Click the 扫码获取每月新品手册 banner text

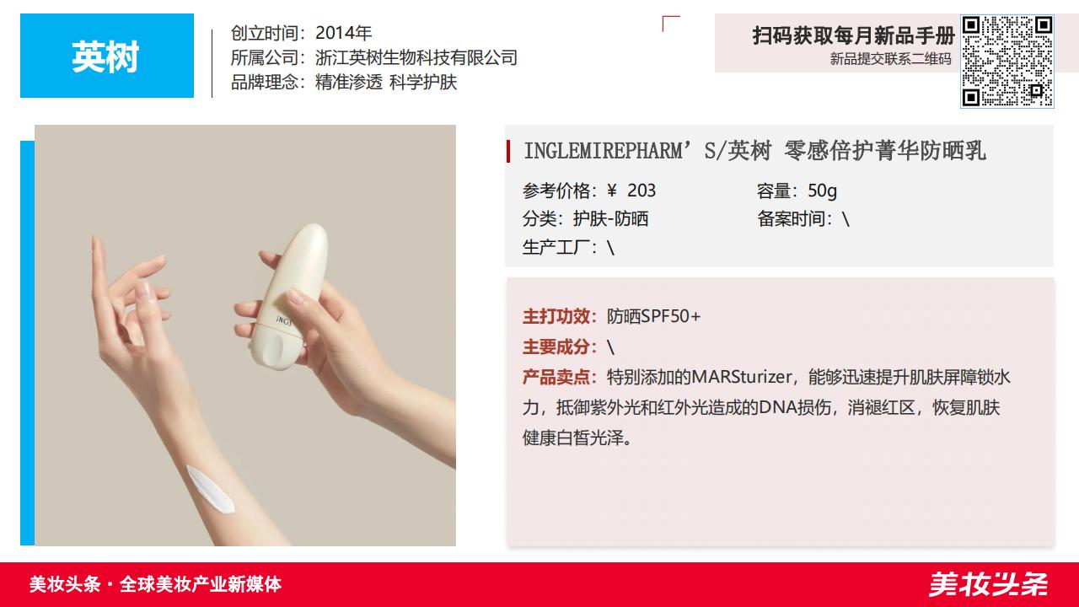(x=854, y=35)
